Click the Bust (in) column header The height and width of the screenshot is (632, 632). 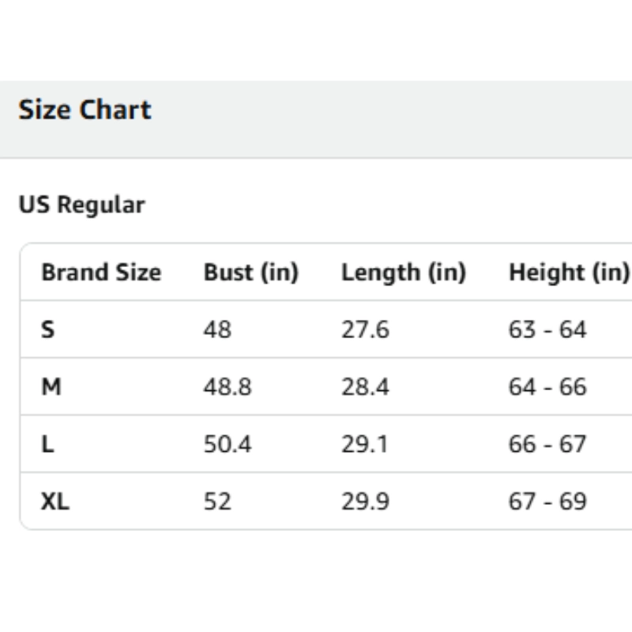coord(250,273)
